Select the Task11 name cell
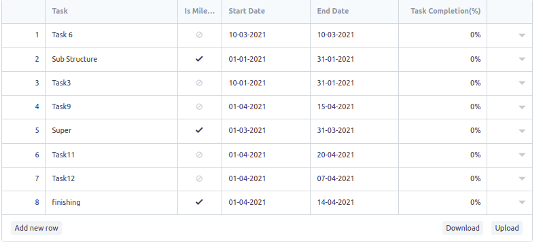The height and width of the screenshot is (251, 543). (x=111, y=155)
